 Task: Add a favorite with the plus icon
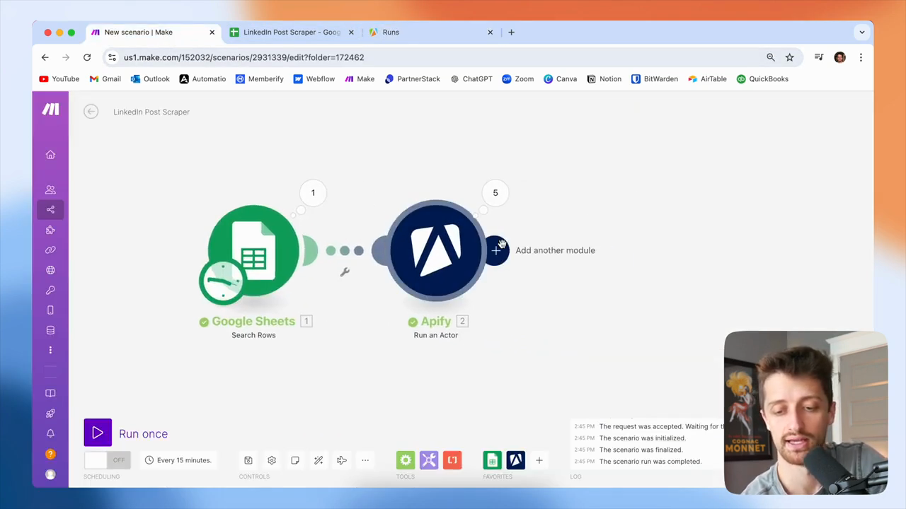click(539, 460)
